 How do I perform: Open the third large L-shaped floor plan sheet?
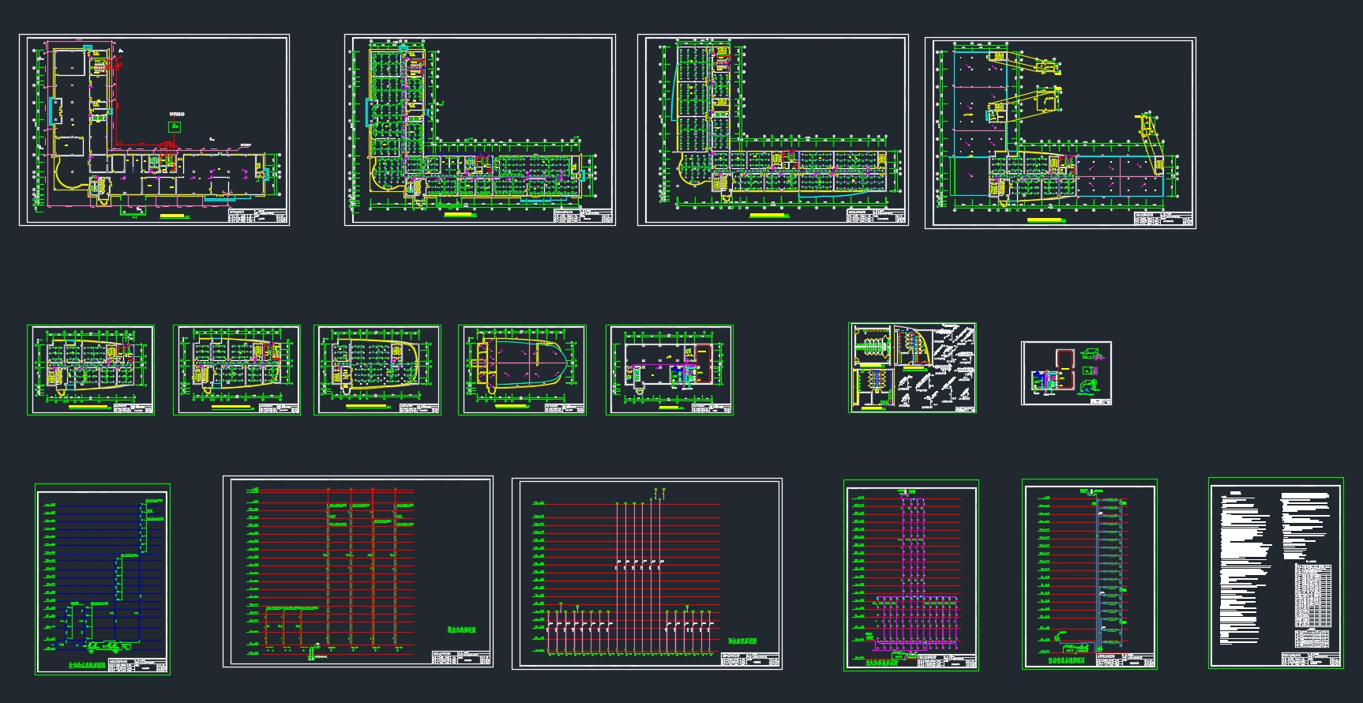point(772,130)
